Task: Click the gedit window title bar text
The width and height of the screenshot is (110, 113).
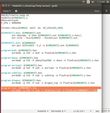Action: 35,6
